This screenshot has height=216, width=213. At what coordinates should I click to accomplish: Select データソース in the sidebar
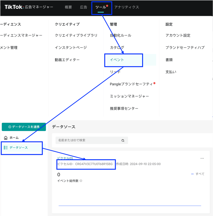coord(19,147)
